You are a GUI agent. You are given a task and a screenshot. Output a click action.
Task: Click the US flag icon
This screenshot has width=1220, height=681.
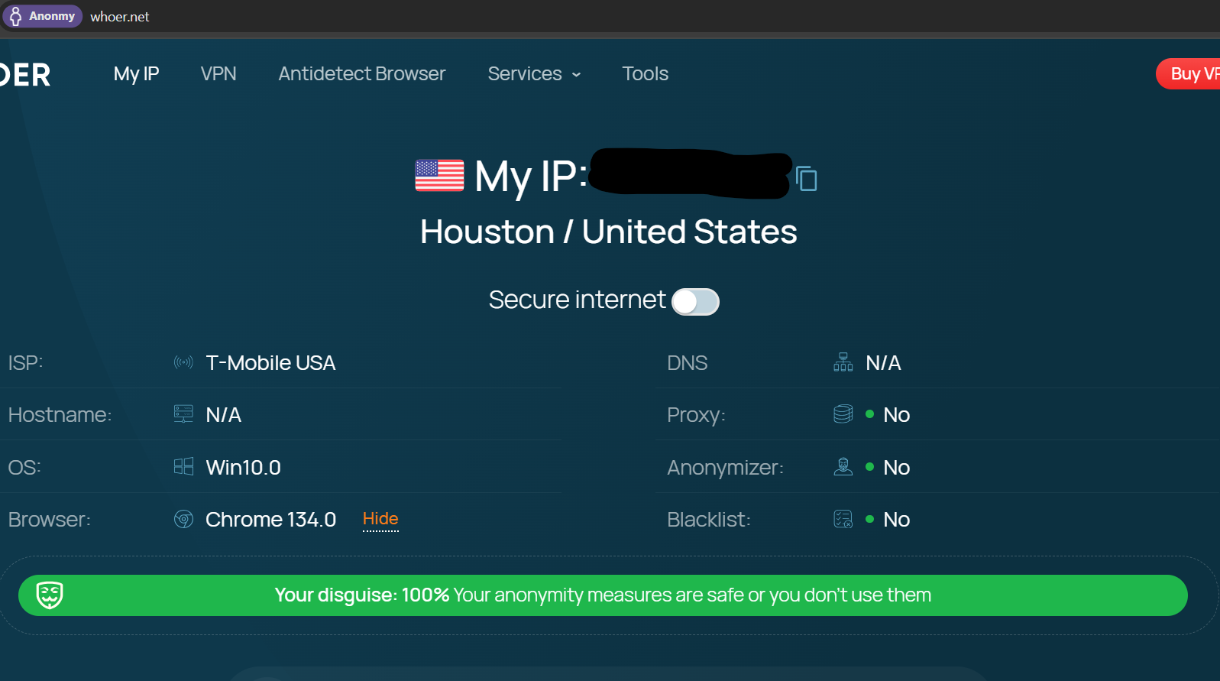[x=439, y=175]
